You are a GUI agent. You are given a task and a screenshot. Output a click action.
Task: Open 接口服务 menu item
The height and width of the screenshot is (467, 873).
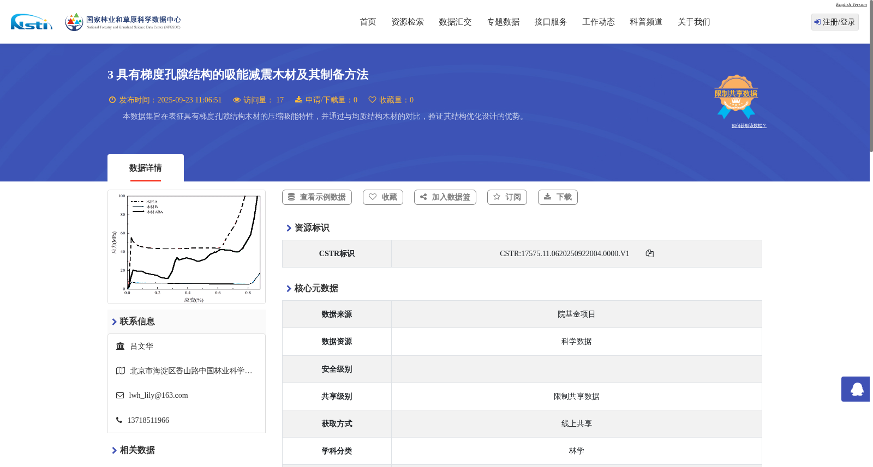pyautogui.click(x=551, y=22)
